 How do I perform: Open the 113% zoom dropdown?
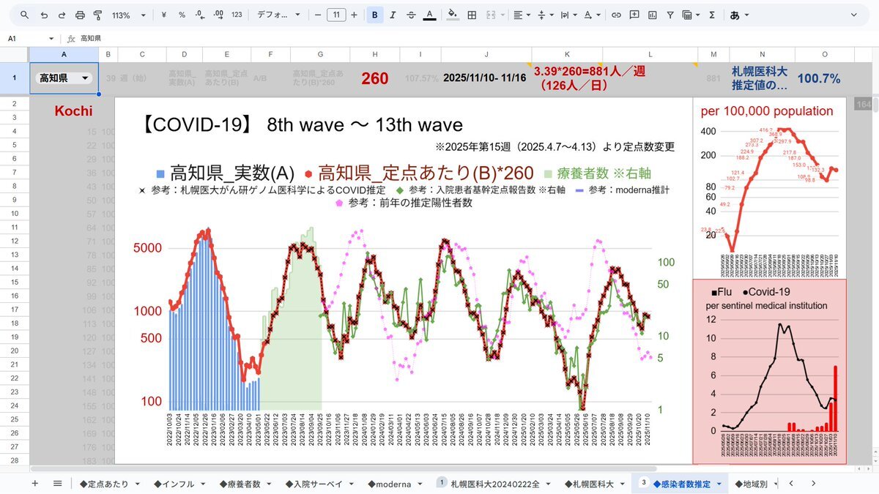click(x=128, y=15)
